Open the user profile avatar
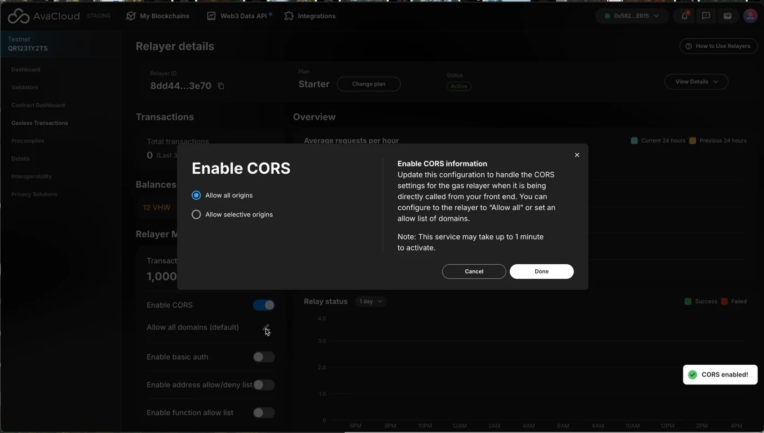Viewport: 764px width, 433px height. [x=750, y=16]
